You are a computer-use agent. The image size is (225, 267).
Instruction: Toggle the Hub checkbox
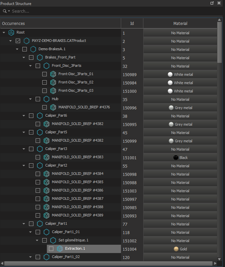[38, 99]
